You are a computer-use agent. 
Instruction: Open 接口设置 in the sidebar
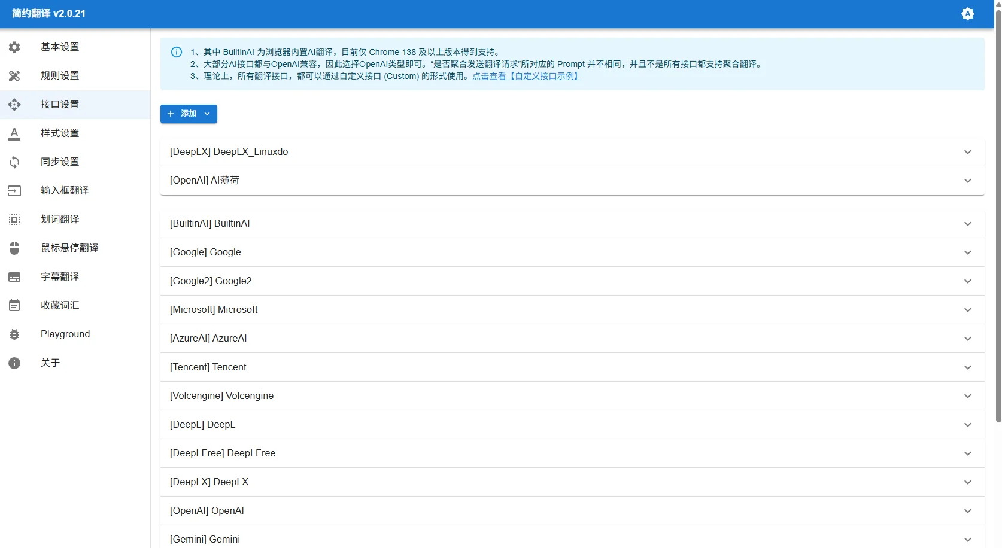(x=75, y=105)
